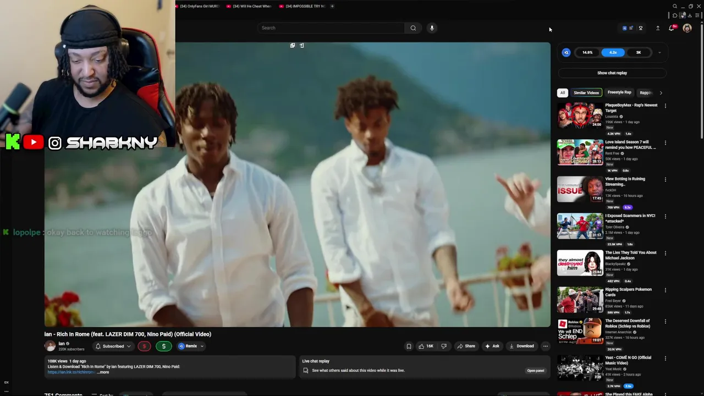Select the 14.9% stat pill

tap(587, 52)
